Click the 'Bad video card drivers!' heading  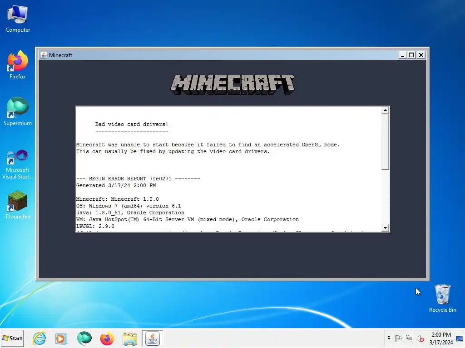pos(132,124)
